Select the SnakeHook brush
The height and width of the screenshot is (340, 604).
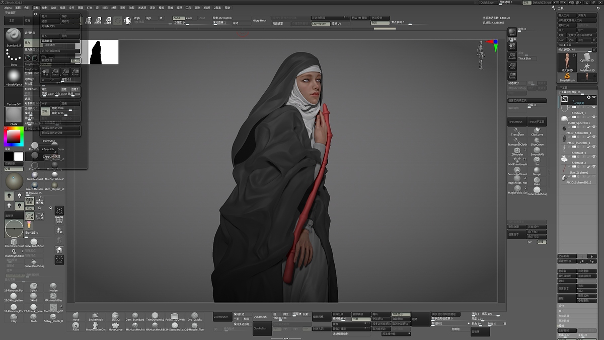point(95,317)
